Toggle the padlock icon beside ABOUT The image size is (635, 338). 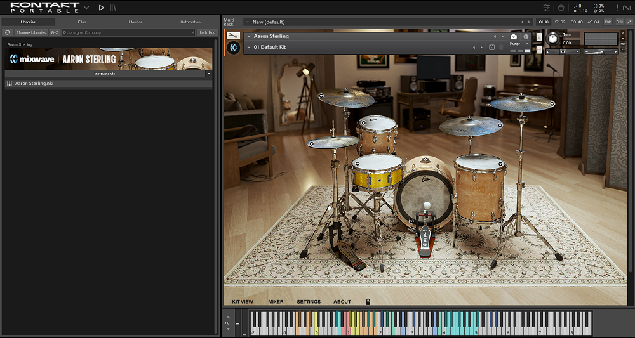pyautogui.click(x=368, y=302)
